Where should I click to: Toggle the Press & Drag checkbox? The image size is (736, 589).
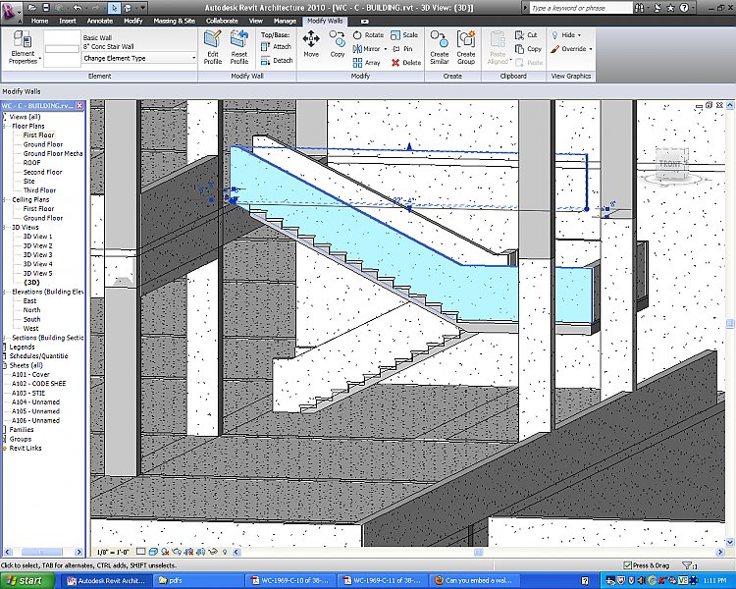pyautogui.click(x=628, y=565)
